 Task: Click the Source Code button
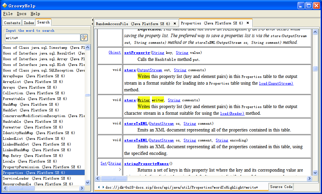click(x=281, y=187)
